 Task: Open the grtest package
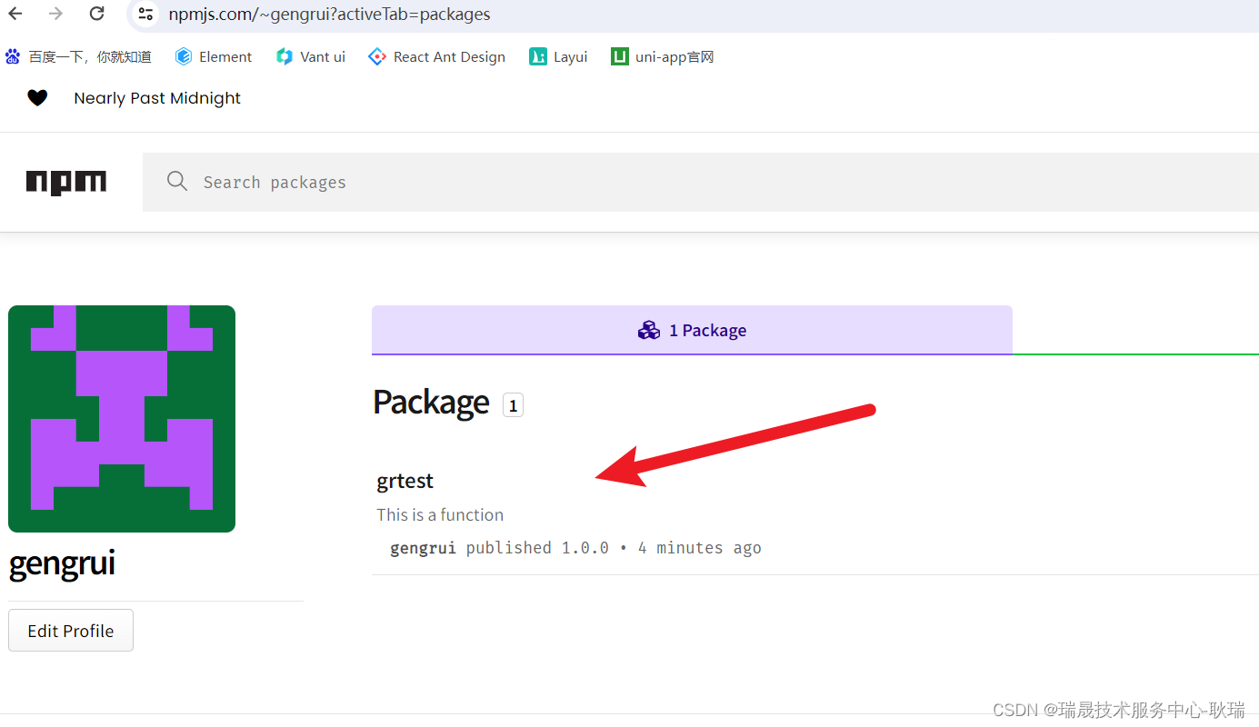405,481
